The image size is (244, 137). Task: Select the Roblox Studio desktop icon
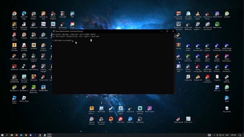coord(14,100)
